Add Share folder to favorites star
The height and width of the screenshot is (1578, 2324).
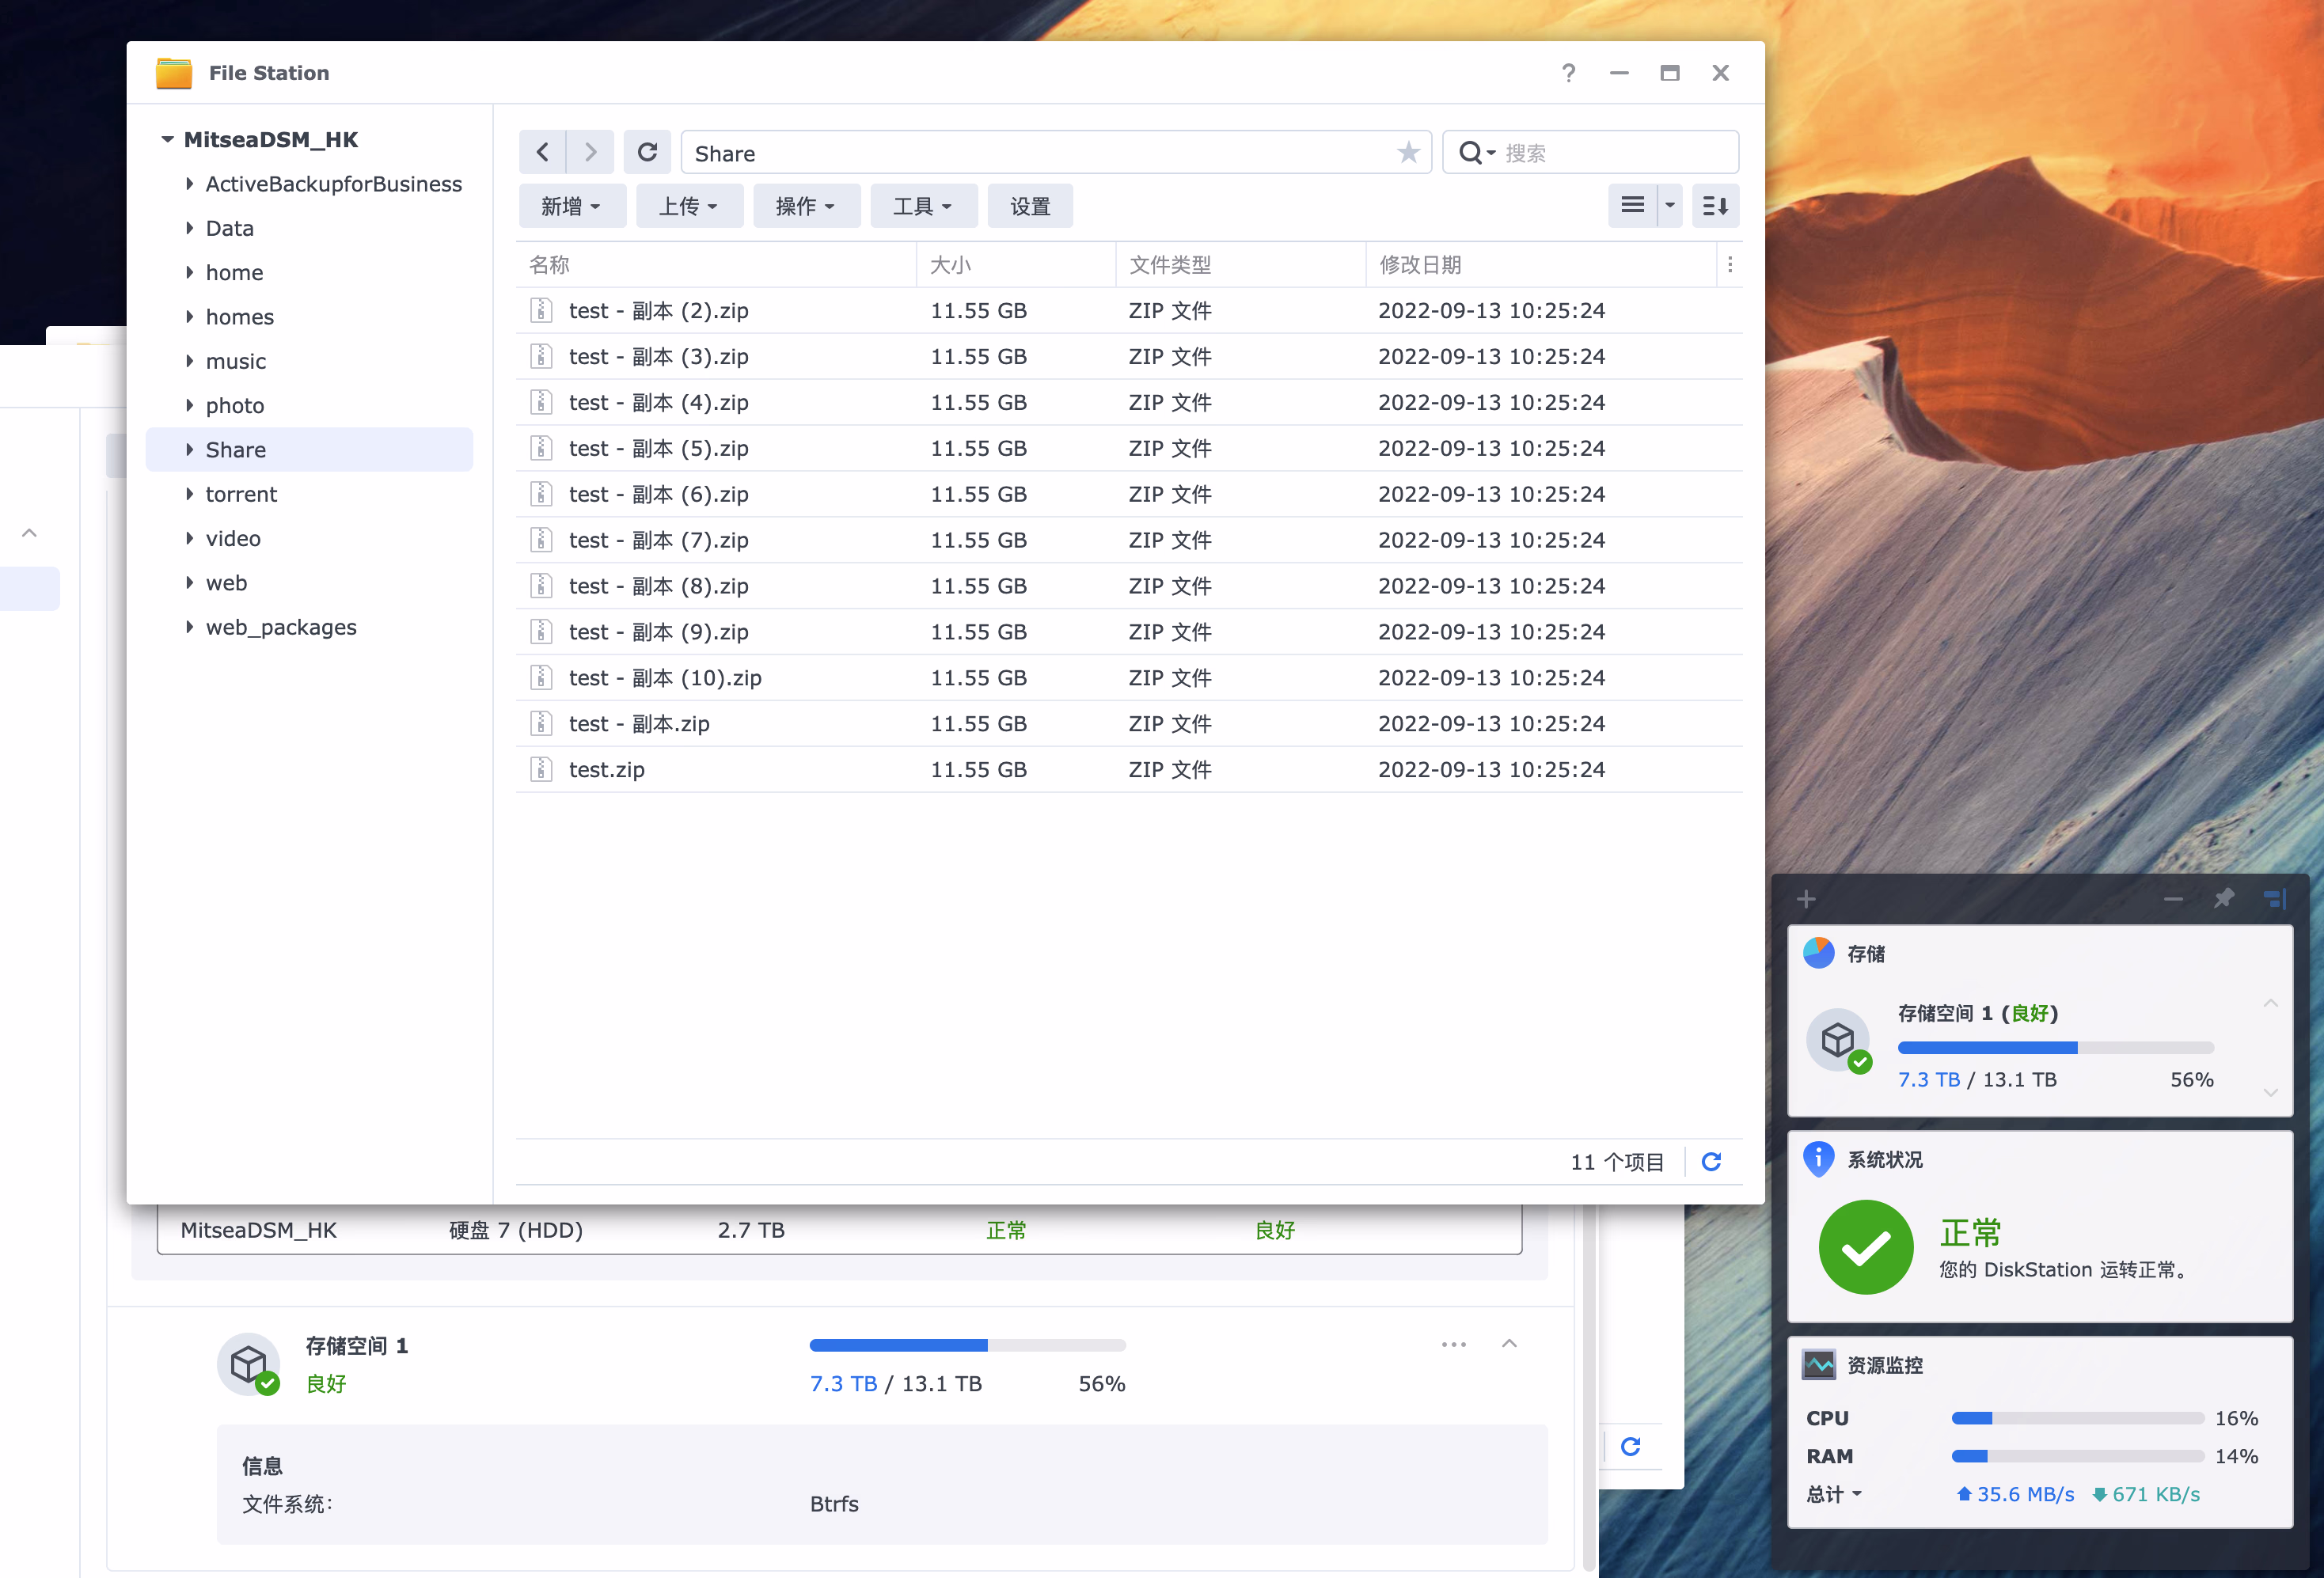point(1408,152)
